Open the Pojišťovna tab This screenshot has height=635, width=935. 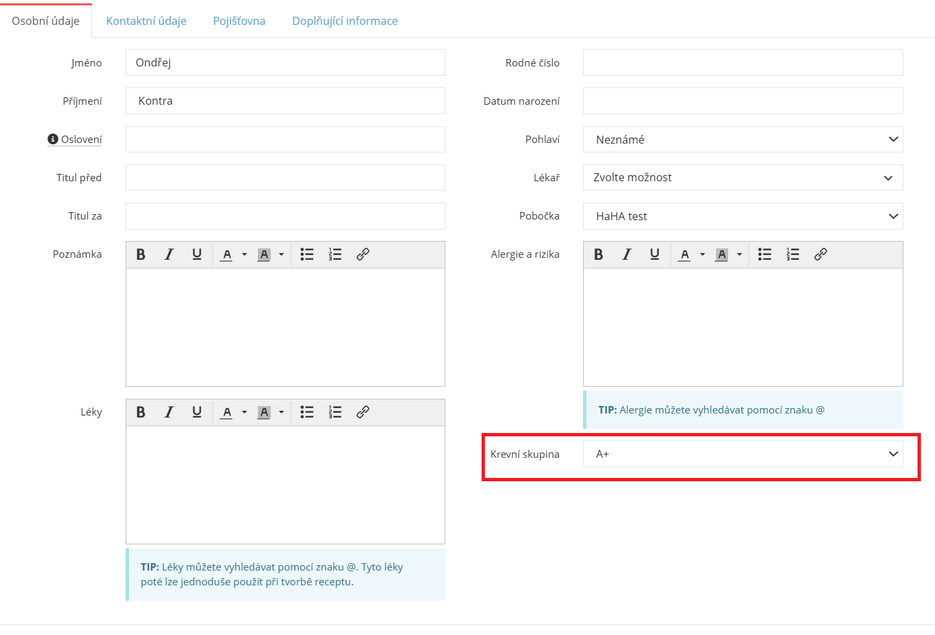point(239,21)
